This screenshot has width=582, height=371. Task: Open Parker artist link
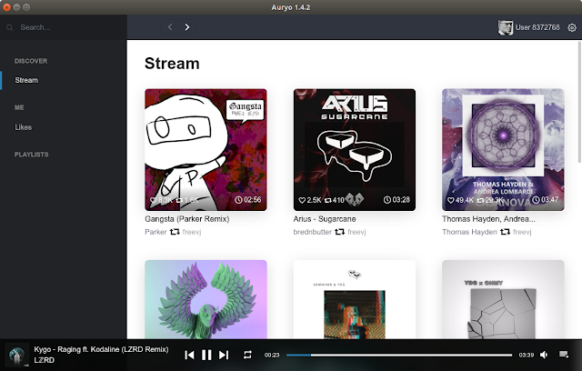tap(156, 232)
